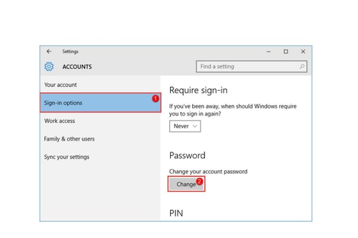Click the Settings gear icon
Screen dimensions: 358x238
49,67
